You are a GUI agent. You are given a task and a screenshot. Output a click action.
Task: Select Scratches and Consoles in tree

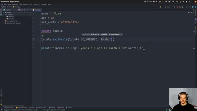coord(14,23)
